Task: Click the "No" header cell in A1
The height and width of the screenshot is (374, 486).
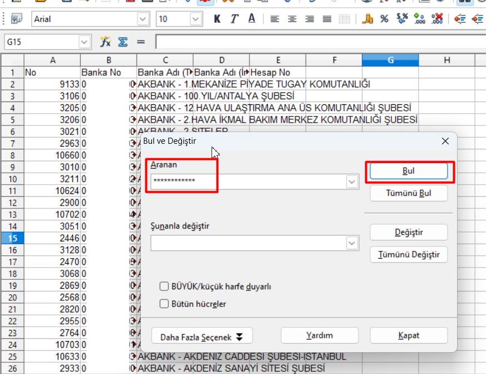Action: tap(52, 72)
